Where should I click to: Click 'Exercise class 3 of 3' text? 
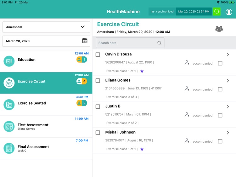(121, 97)
